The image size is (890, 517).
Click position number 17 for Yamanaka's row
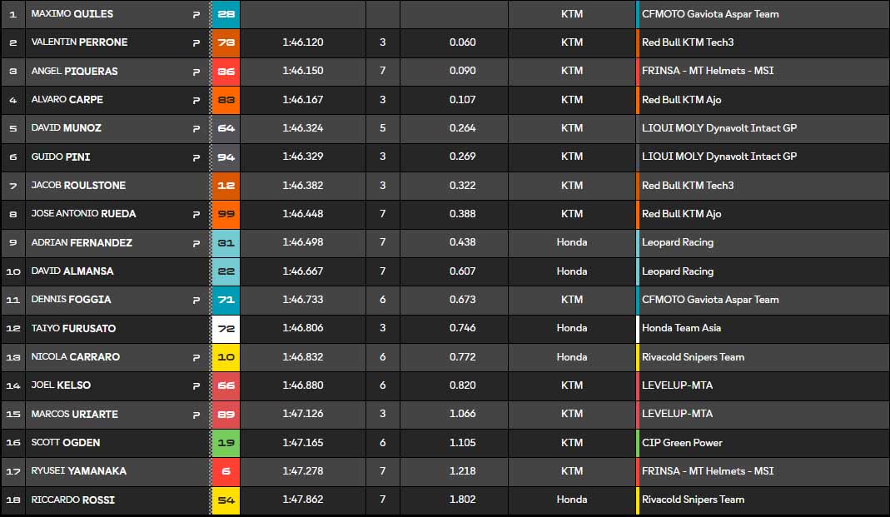point(12,471)
